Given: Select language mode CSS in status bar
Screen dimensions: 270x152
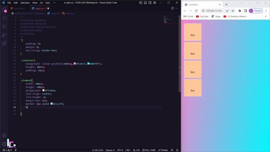Looking at the screenshot, I should click(x=137, y=150).
